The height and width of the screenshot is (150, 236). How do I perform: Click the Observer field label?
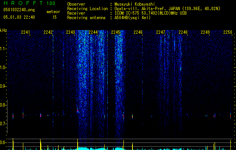76,4
